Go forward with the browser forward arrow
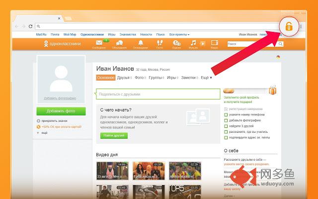 click(23, 26)
